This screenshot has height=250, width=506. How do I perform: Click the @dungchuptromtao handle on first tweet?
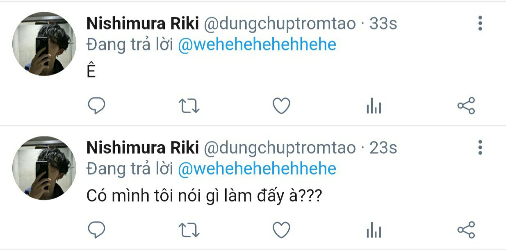tap(280, 24)
